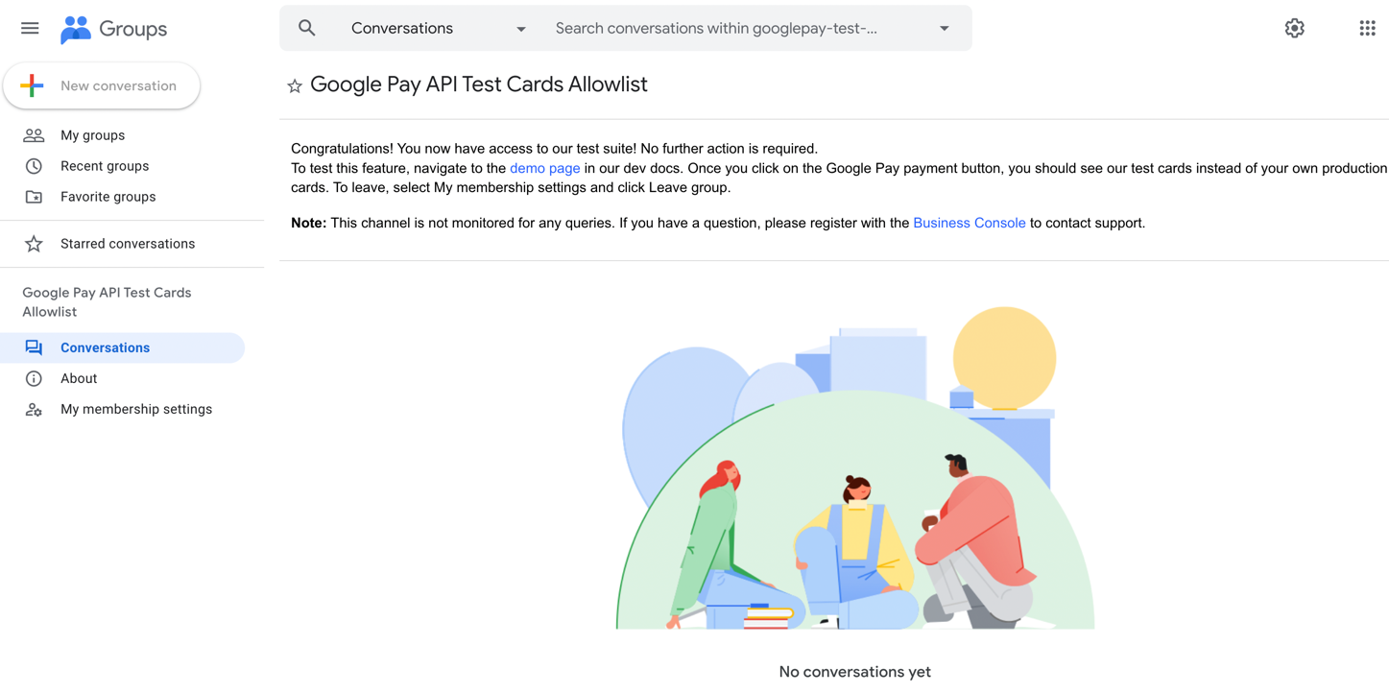Follow the demo page link

pos(544,168)
